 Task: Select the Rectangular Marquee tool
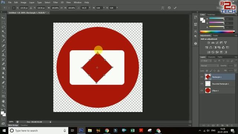pos(3,22)
